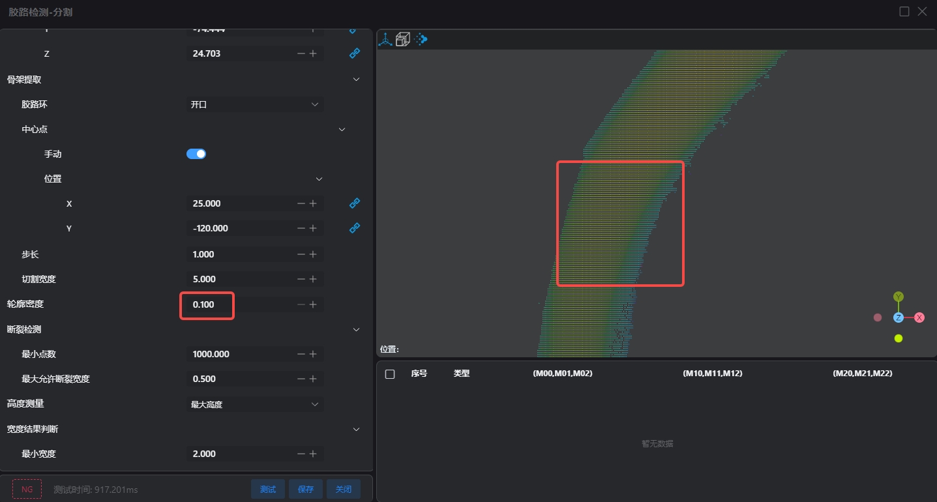Viewport: 937px width, 502px height.
Task: Click the point cloud display icon
Action: 421,39
